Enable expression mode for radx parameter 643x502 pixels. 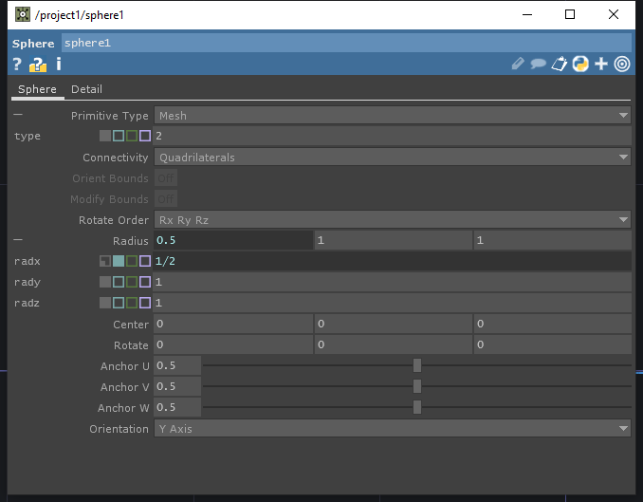pos(119,262)
